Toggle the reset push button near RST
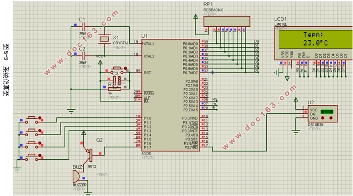Image resolution: width=353 pixels, height=196 pixels. pos(117,70)
